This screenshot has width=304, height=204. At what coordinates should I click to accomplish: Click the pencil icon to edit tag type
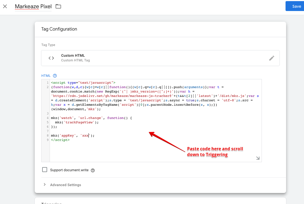(x=272, y=58)
